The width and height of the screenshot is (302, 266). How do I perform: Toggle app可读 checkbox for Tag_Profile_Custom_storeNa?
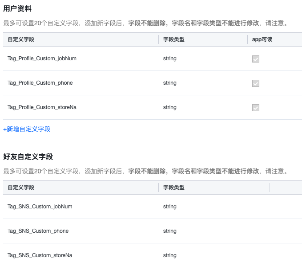pos(256,108)
